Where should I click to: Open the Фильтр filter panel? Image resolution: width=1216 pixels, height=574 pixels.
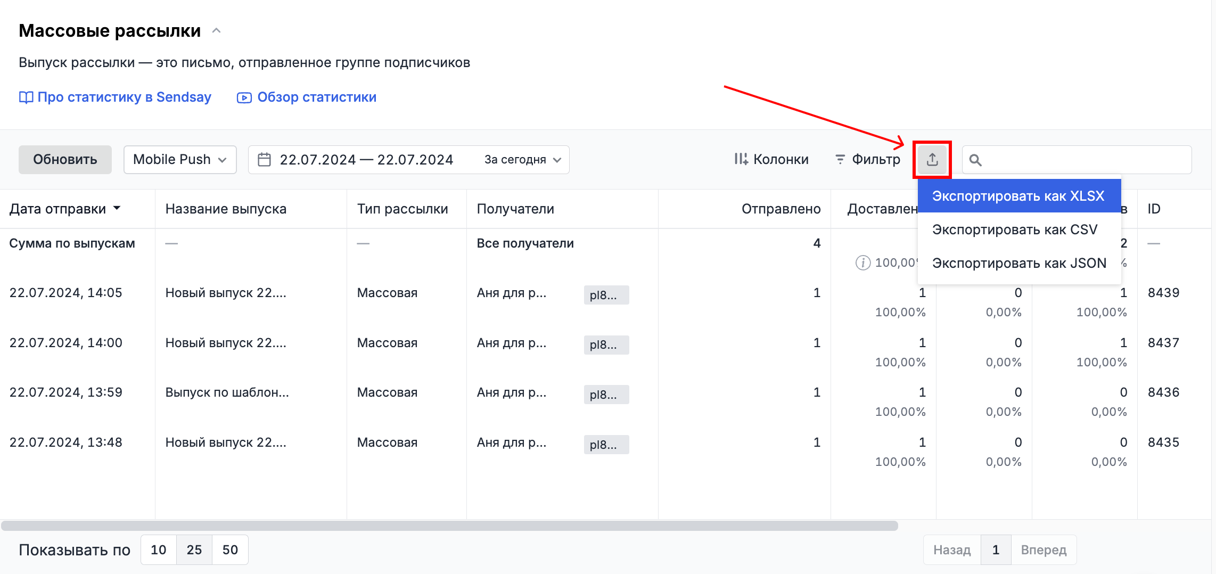[867, 160]
